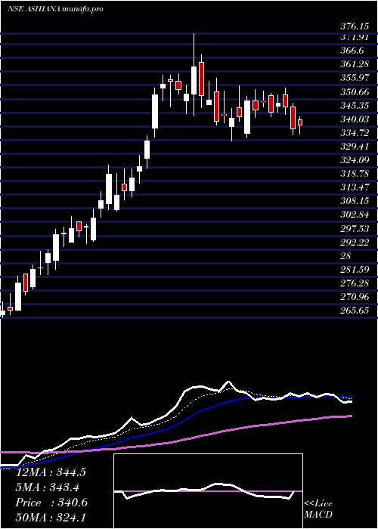This screenshot has width=378, height=529.
Task: Click the 270.96 price level label
Action: 354,297
